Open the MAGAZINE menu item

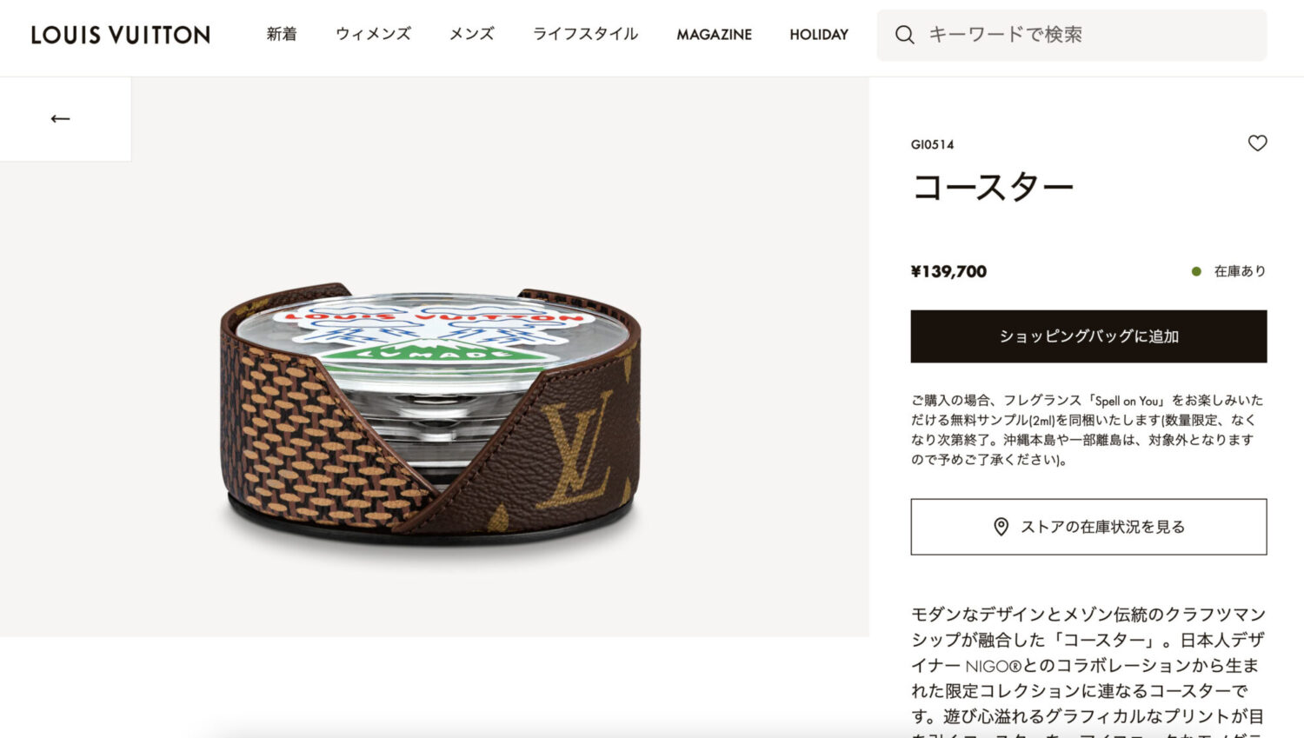[714, 35]
